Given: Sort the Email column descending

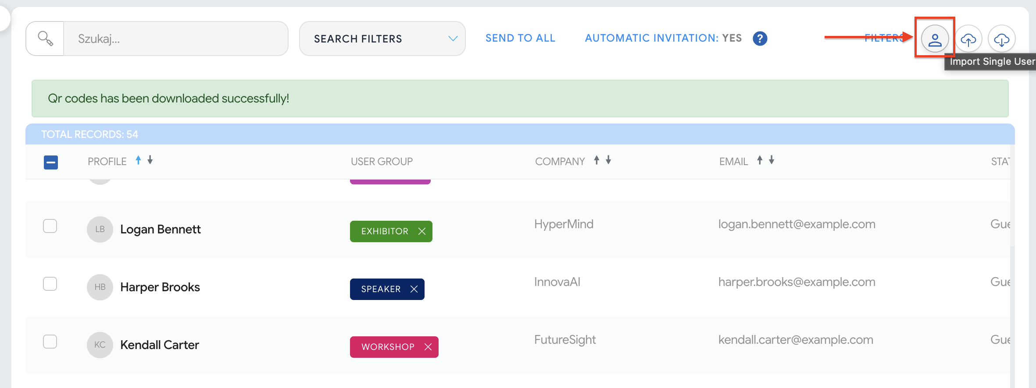Looking at the screenshot, I should (x=772, y=160).
